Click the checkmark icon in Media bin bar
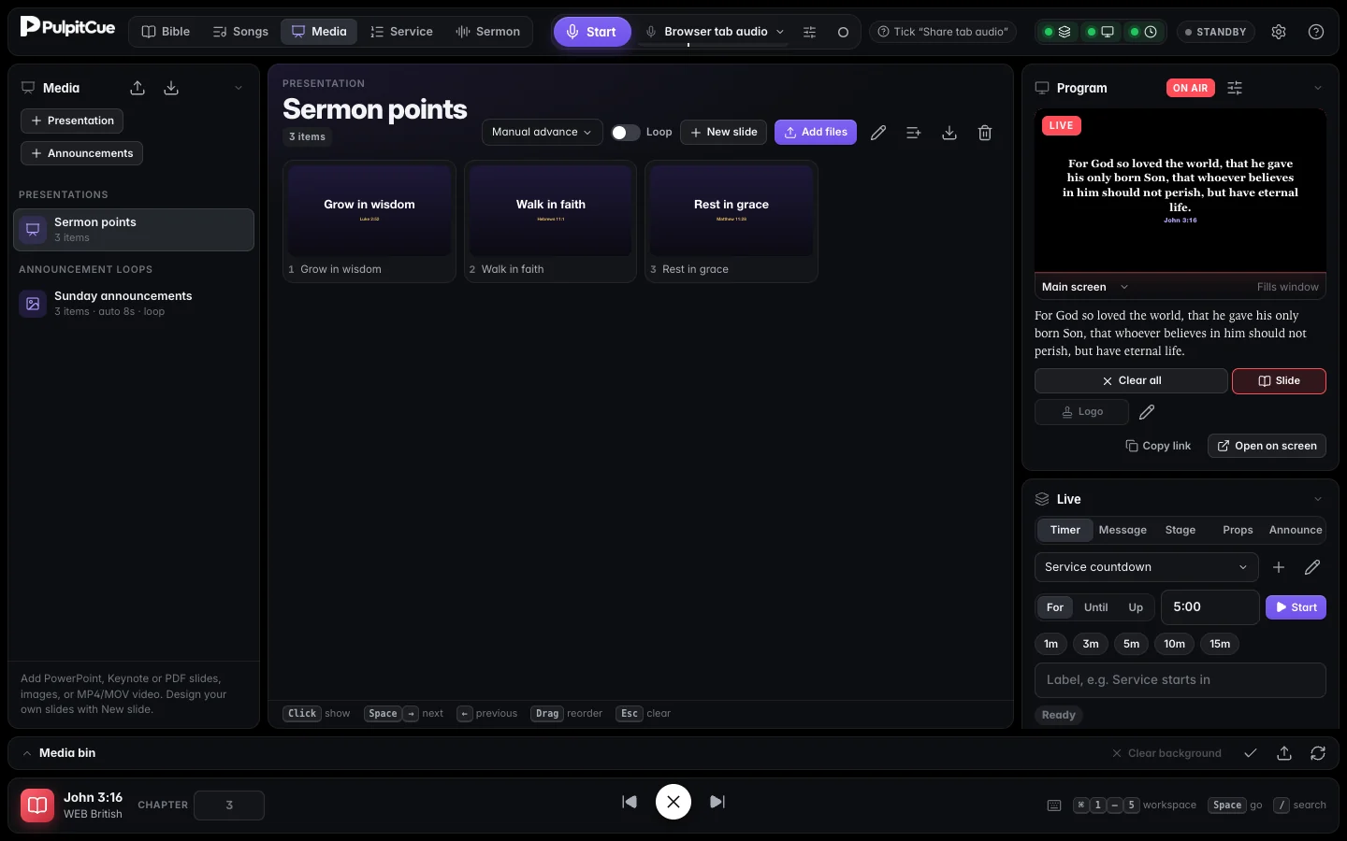The image size is (1347, 841). [1251, 753]
